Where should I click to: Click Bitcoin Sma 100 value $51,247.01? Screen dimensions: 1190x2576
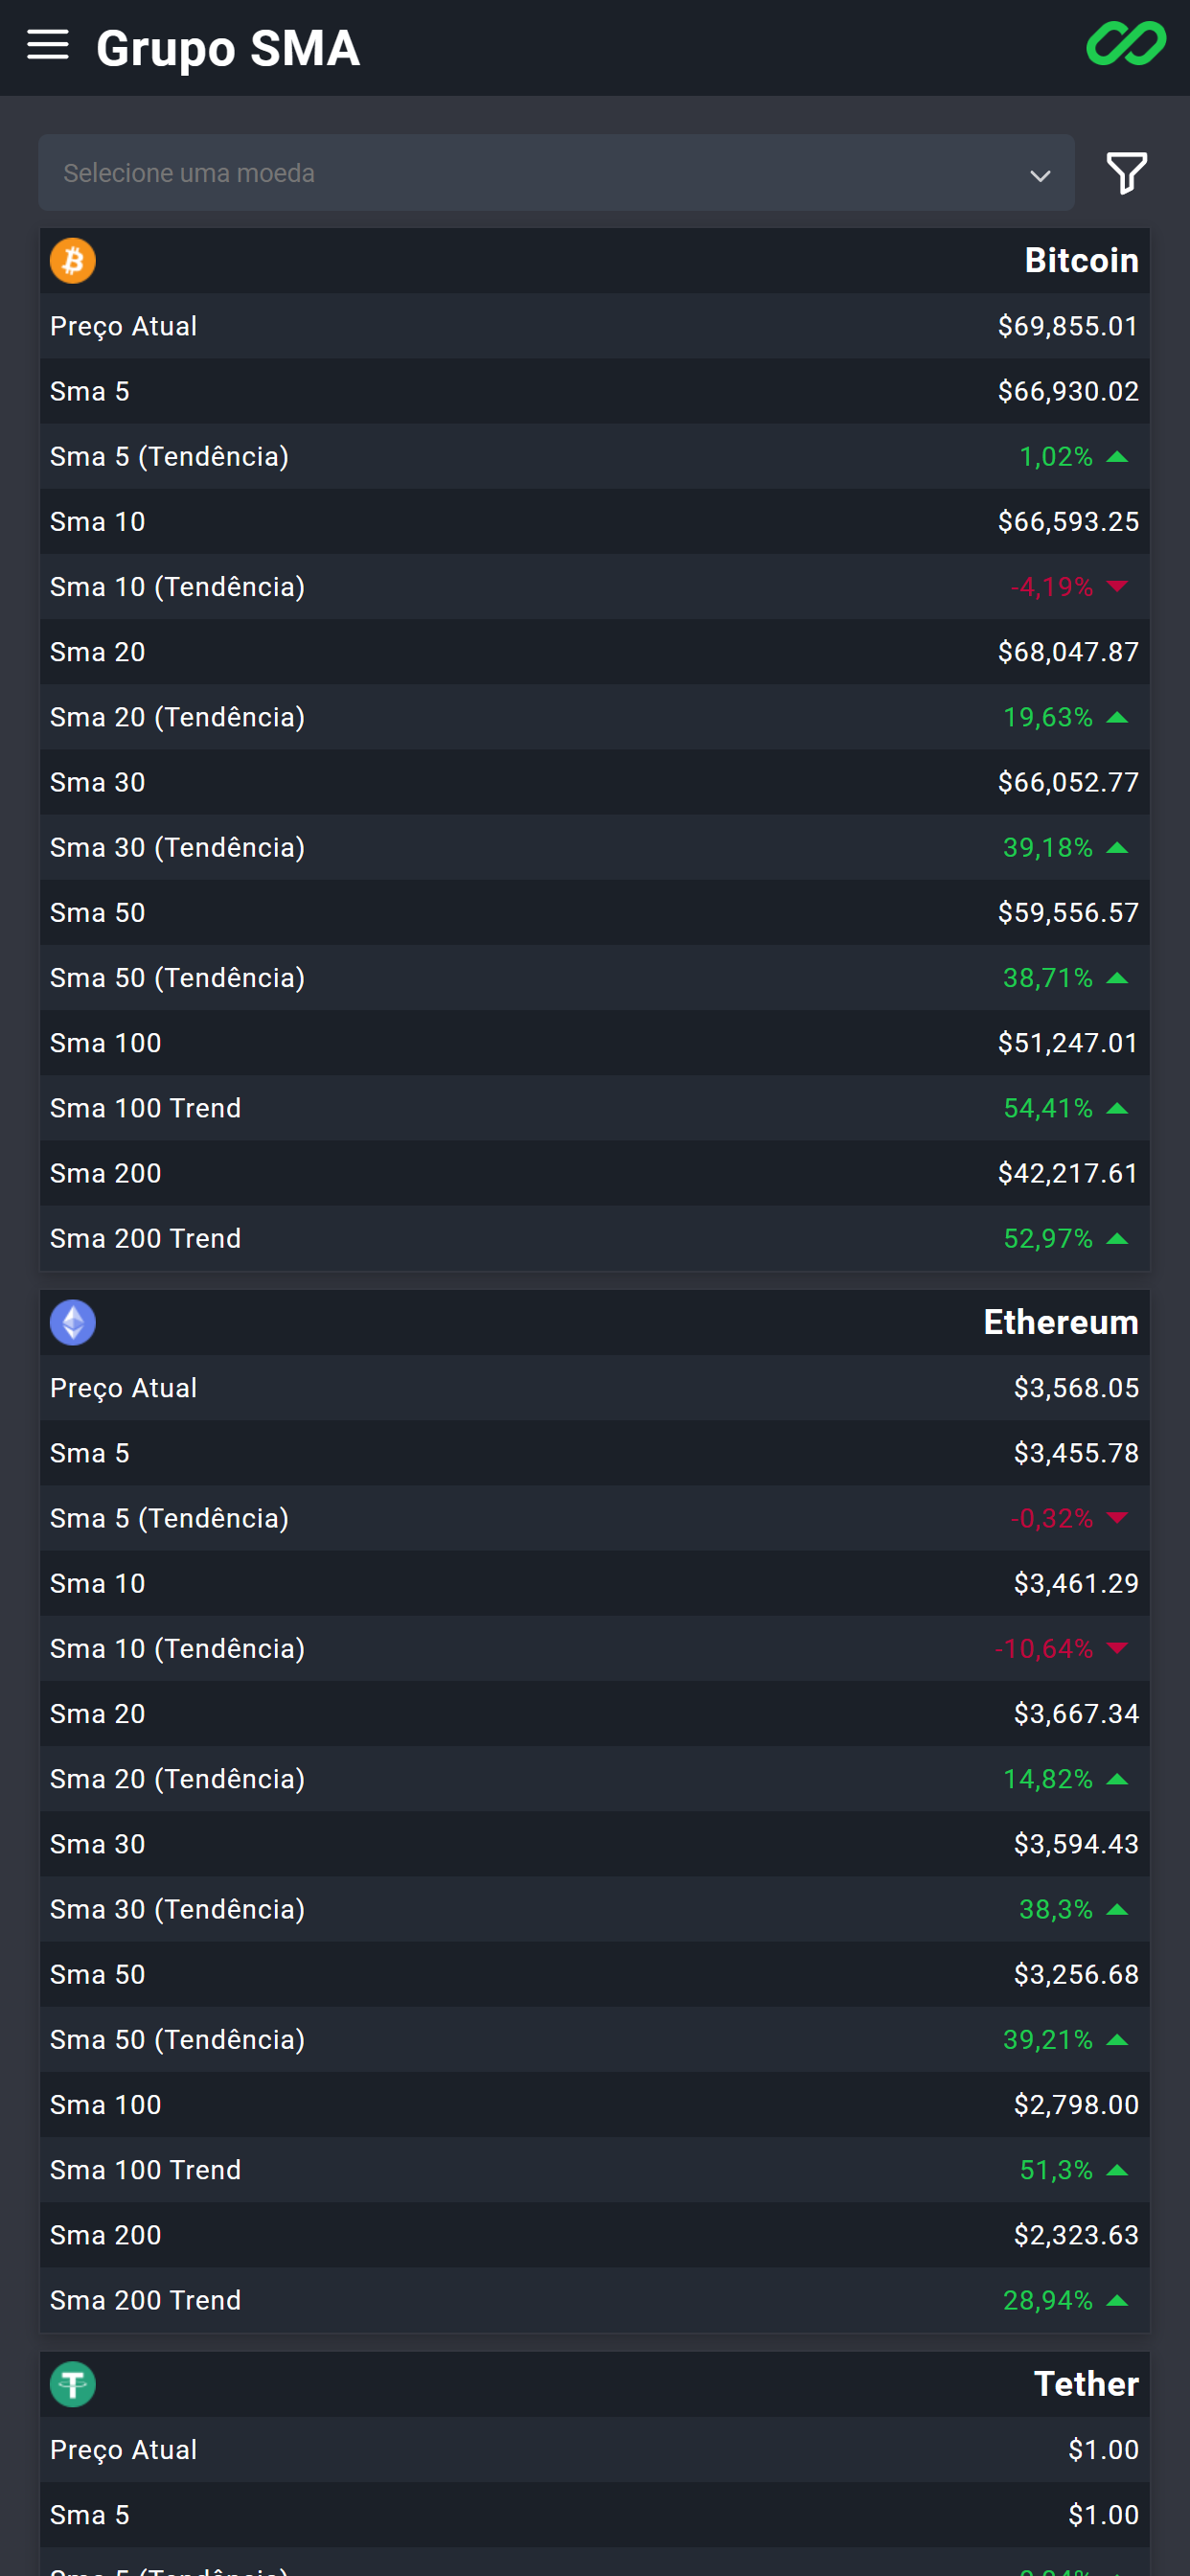(1068, 1043)
